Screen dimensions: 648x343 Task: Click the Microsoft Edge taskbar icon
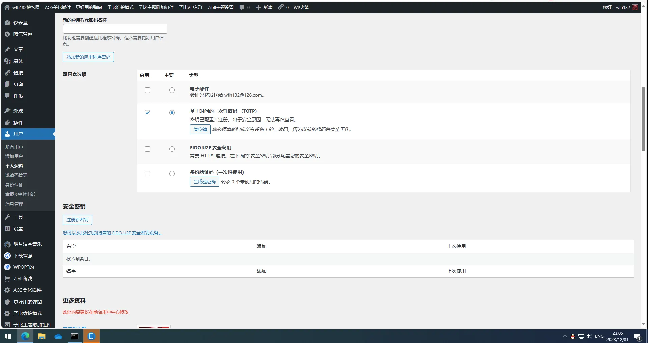click(x=25, y=336)
